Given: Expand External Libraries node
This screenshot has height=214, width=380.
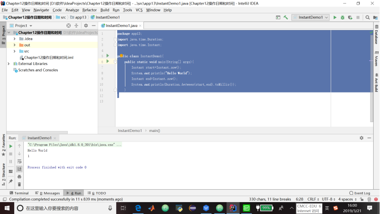Looking at the screenshot, I should pyautogui.click(x=9, y=64).
